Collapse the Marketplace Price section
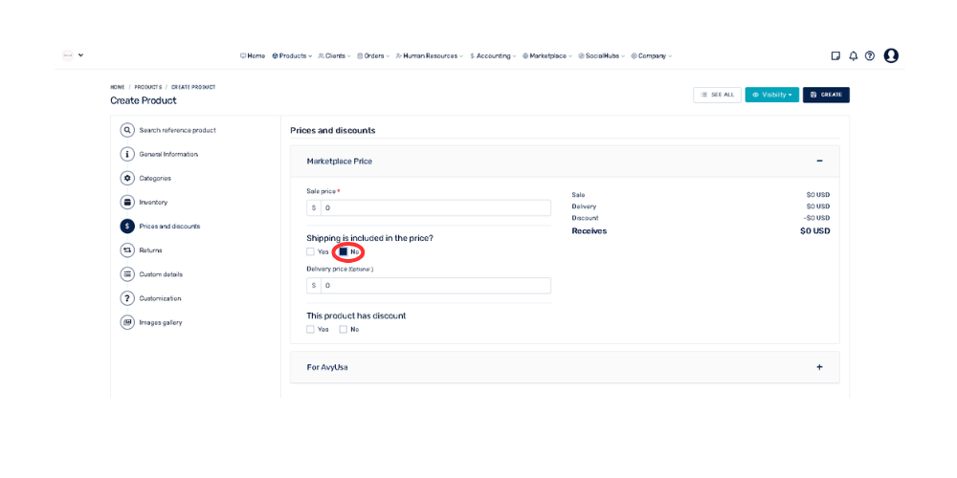 click(x=819, y=162)
